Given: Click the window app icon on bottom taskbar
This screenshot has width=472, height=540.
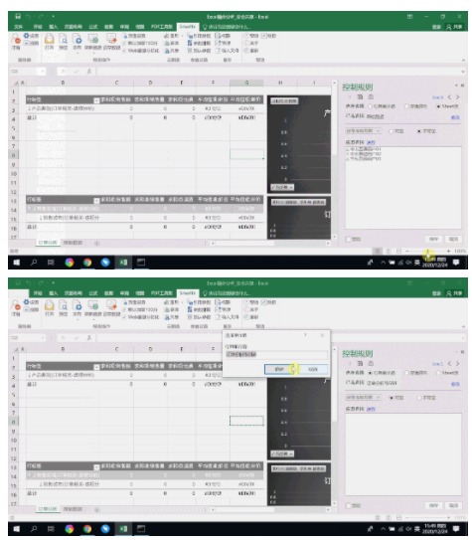Looking at the screenshot, I should click(x=141, y=529).
